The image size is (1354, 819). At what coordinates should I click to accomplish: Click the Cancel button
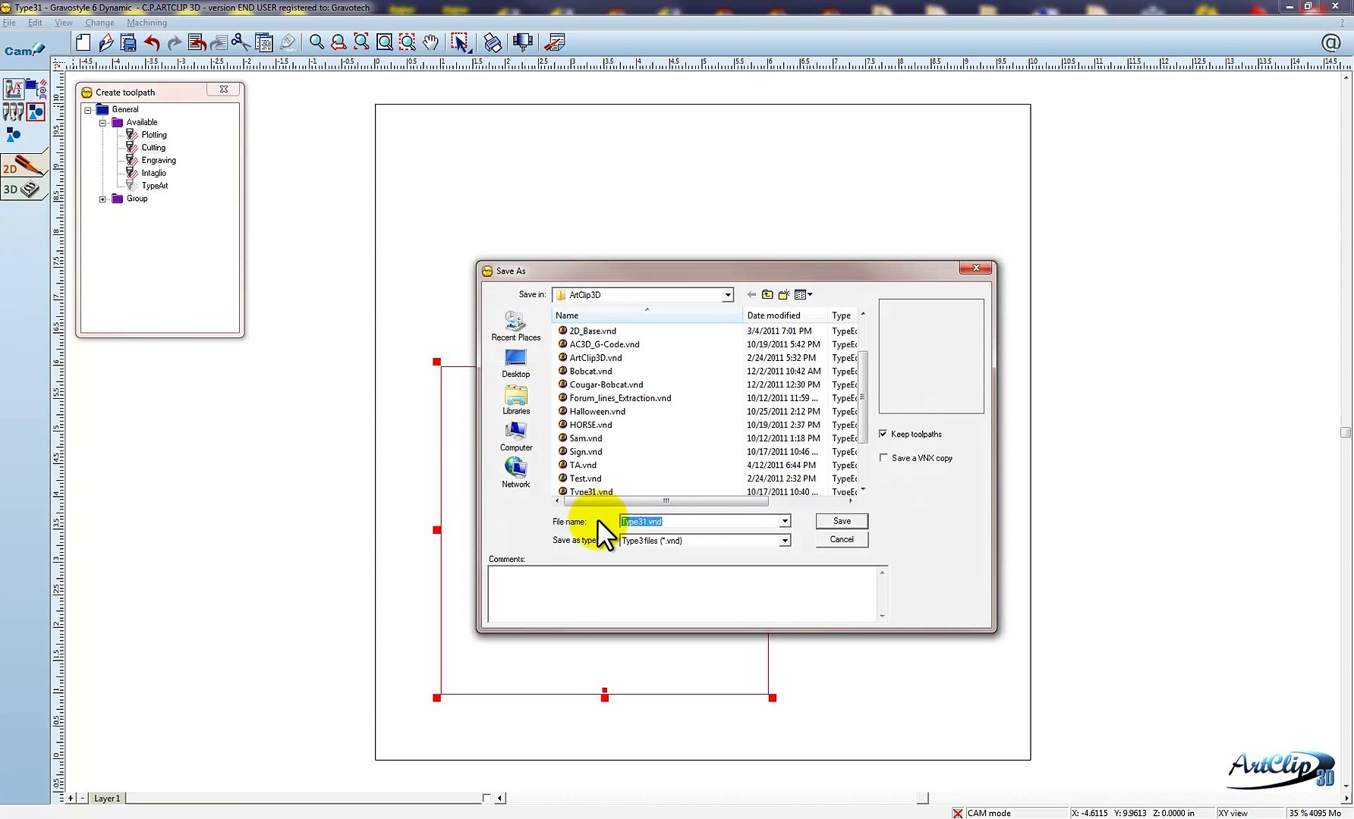[842, 539]
